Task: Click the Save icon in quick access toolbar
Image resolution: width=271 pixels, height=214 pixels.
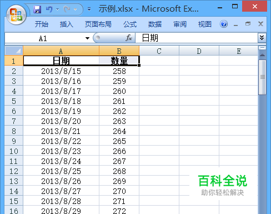Action: (37, 9)
